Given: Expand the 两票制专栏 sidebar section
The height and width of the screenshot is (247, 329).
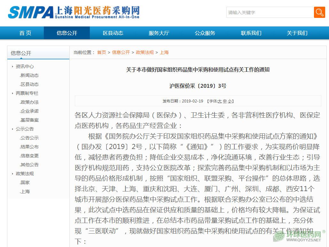Looking at the screenshot, I should pos(27,93).
